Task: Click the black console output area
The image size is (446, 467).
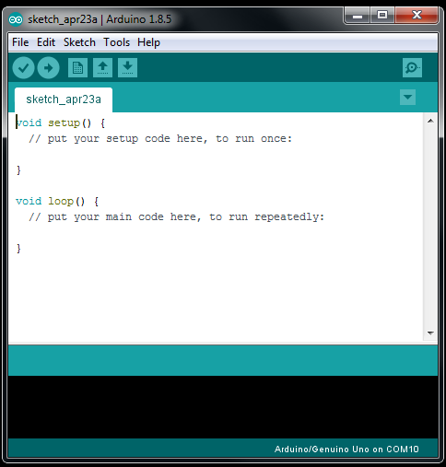Action: click(x=223, y=407)
